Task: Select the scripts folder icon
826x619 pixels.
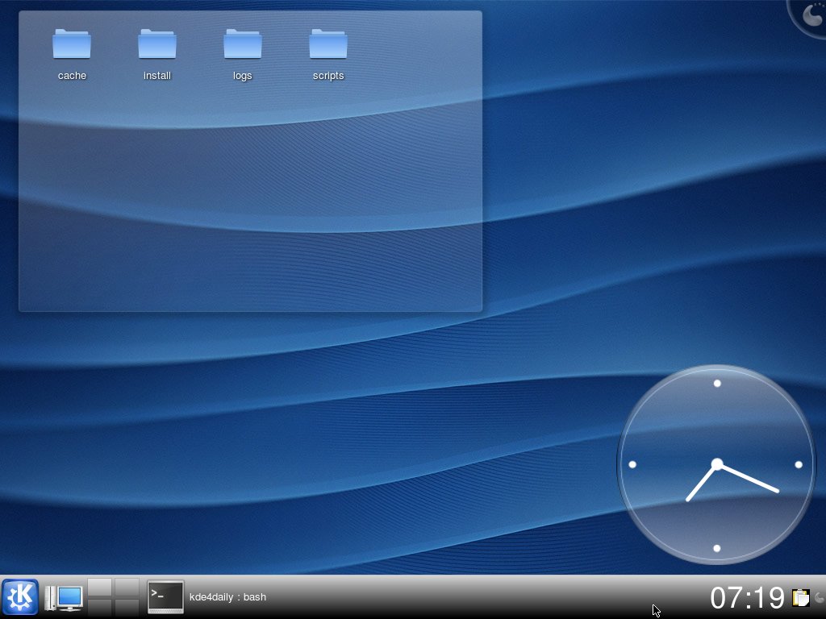Action: (x=327, y=44)
